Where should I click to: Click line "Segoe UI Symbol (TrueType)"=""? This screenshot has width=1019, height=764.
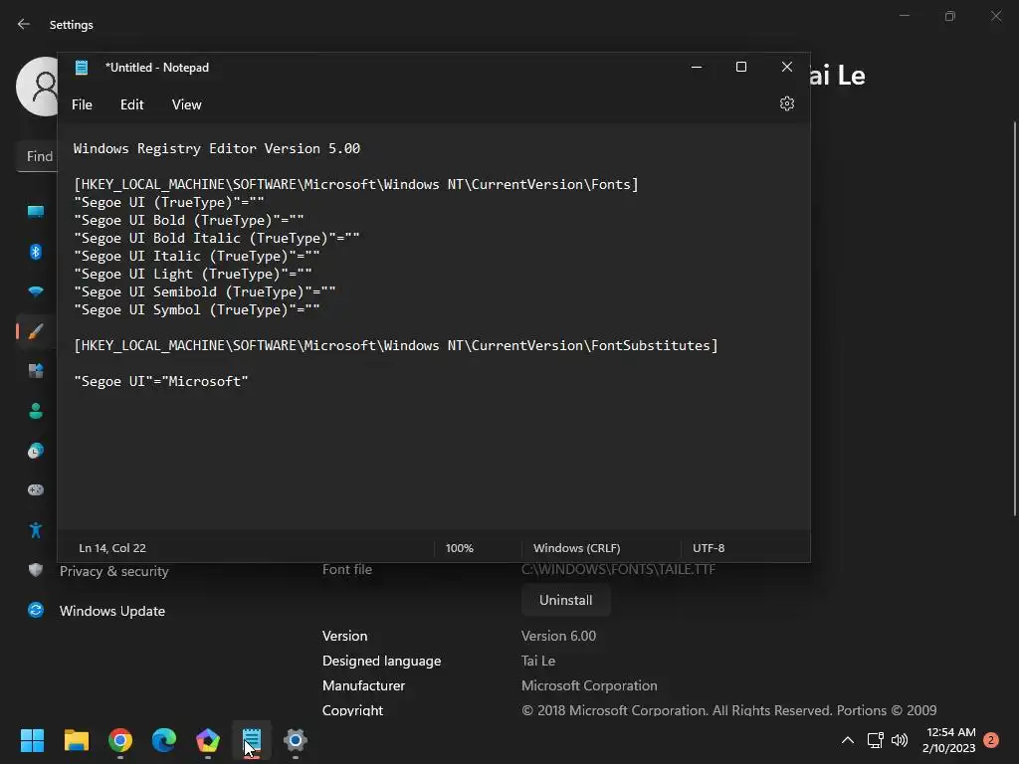pyautogui.click(x=197, y=310)
